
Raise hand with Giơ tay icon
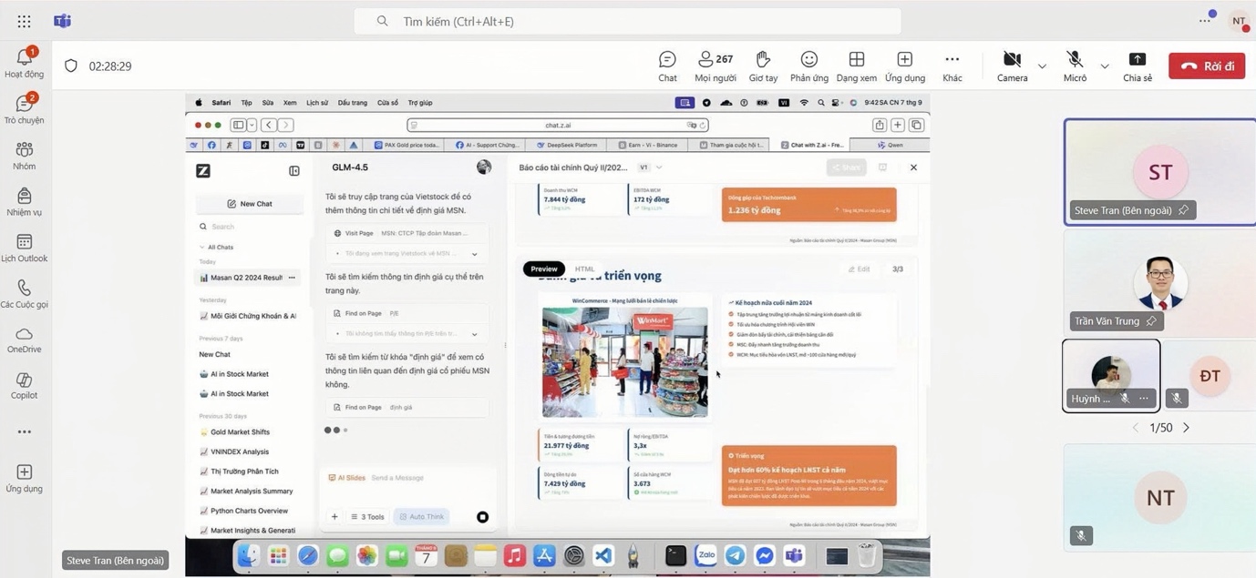(763, 66)
